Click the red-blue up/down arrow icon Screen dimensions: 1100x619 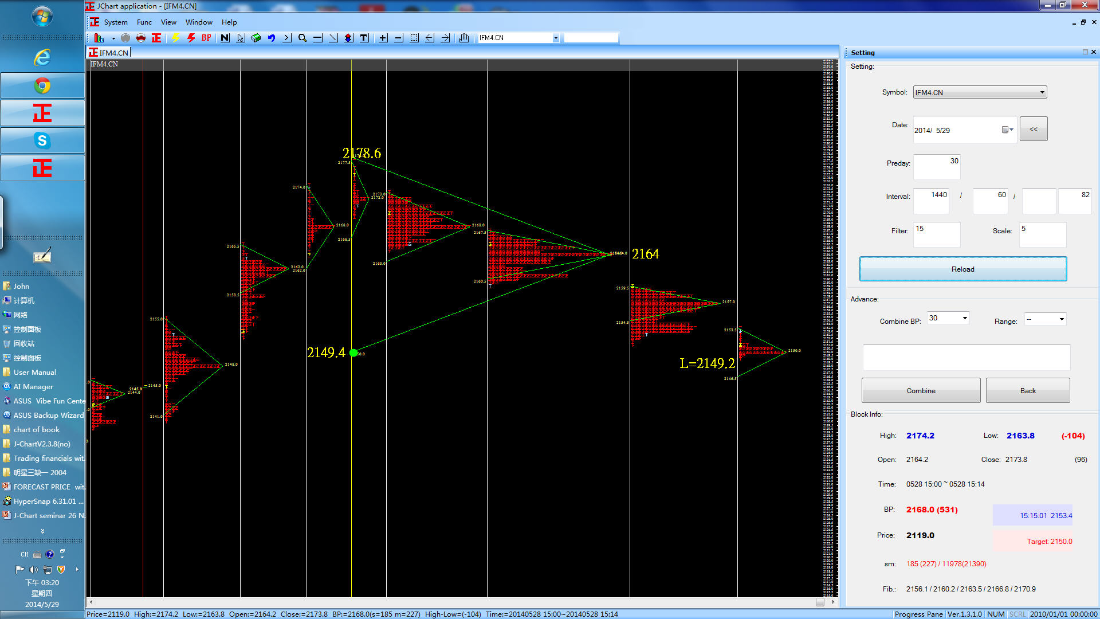click(x=348, y=38)
